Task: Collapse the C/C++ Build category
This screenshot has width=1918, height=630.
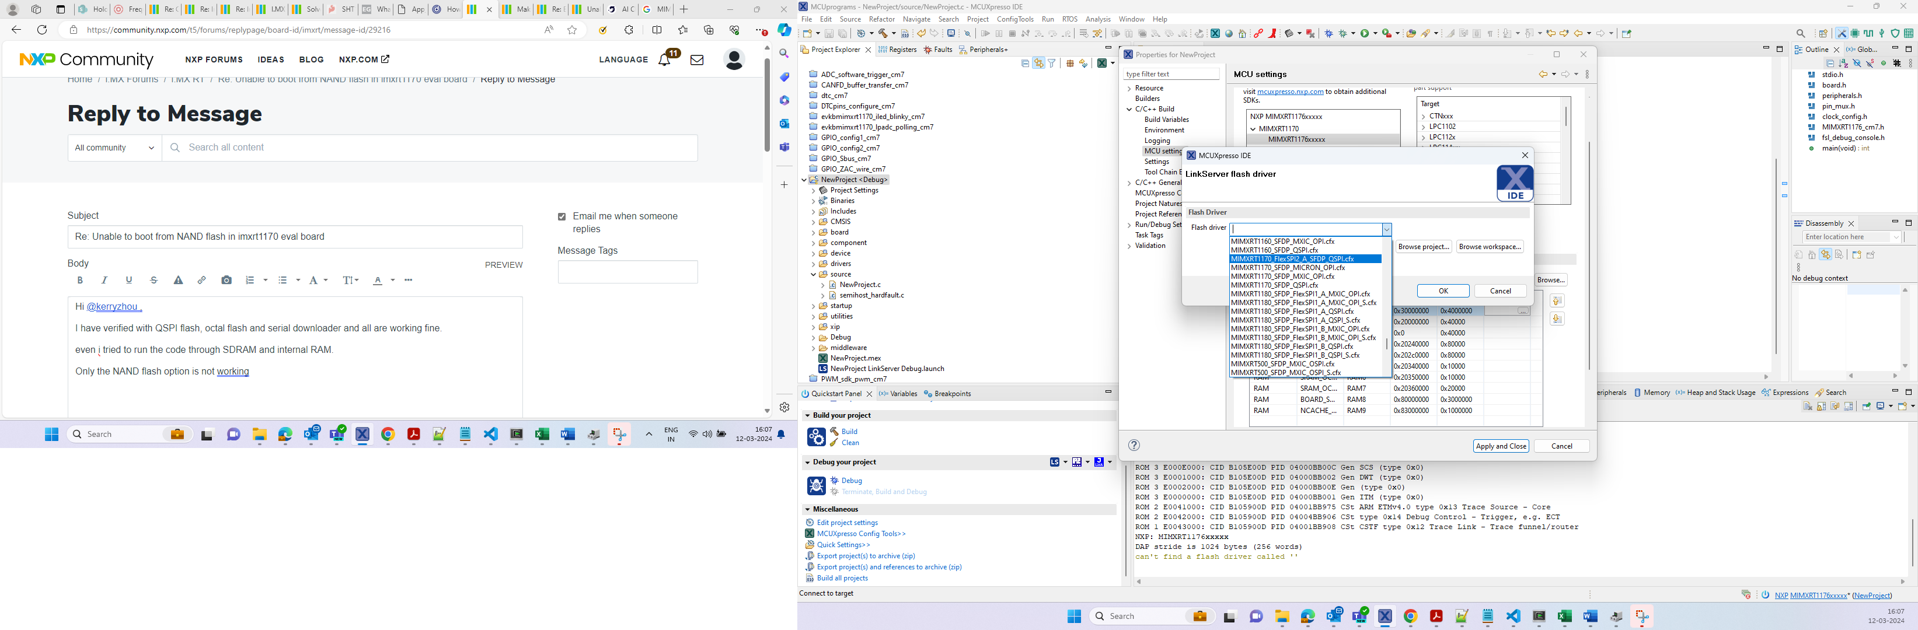Action: (1129, 109)
